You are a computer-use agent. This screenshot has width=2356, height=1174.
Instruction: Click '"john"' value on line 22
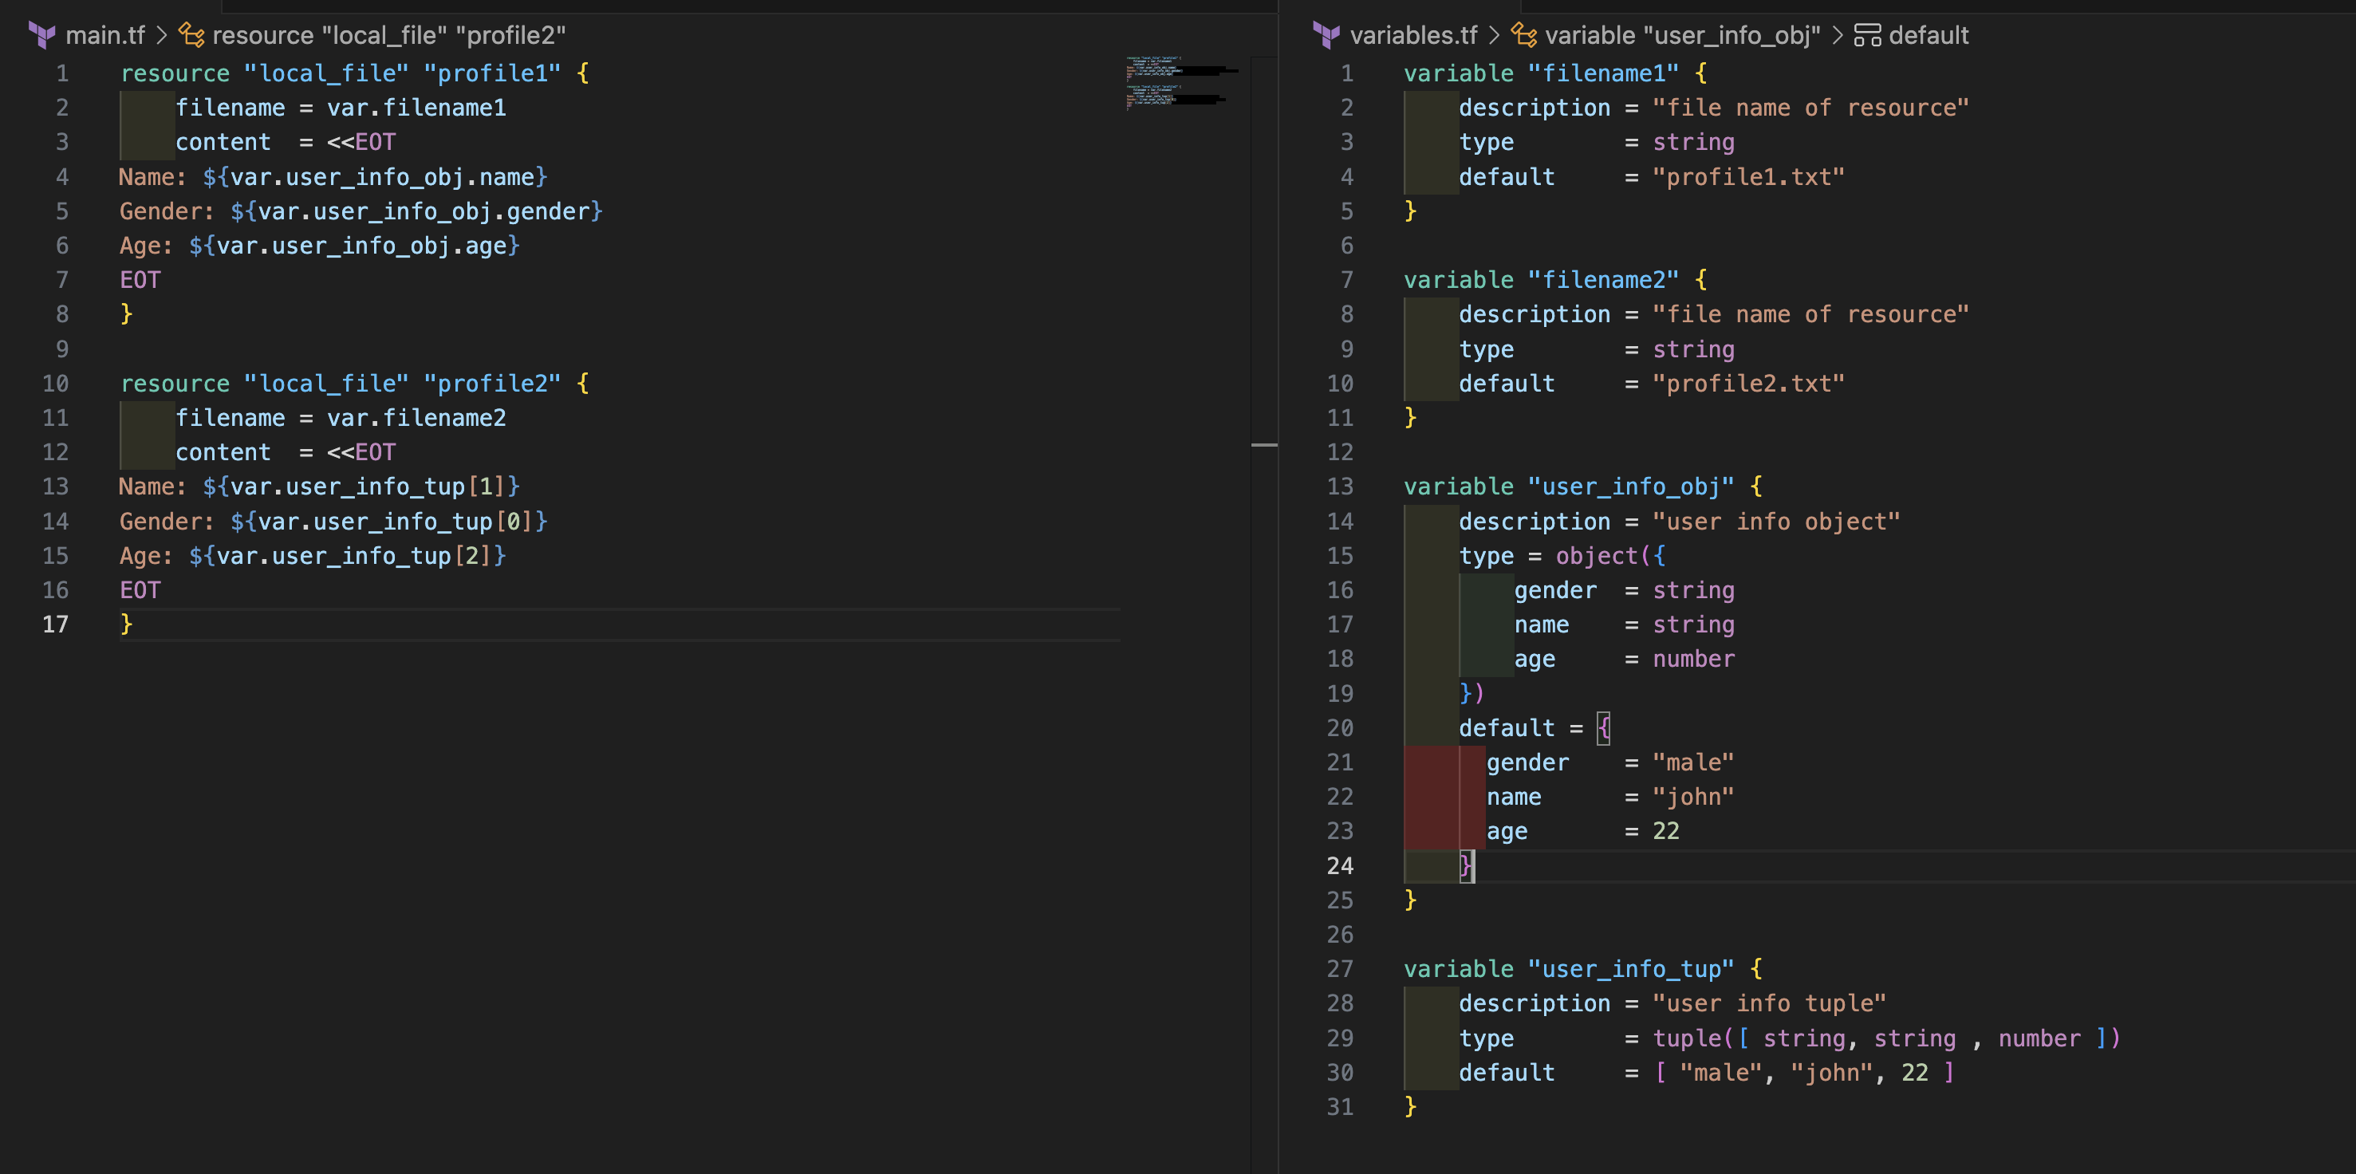click(1694, 798)
